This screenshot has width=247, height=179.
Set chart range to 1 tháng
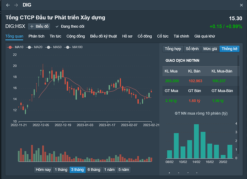point(60,170)
